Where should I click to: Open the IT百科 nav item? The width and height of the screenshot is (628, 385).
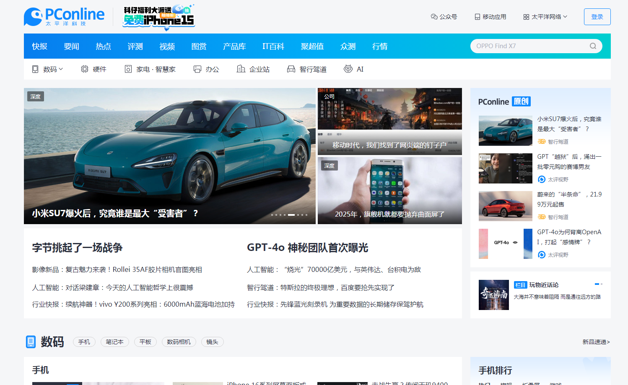273,46
